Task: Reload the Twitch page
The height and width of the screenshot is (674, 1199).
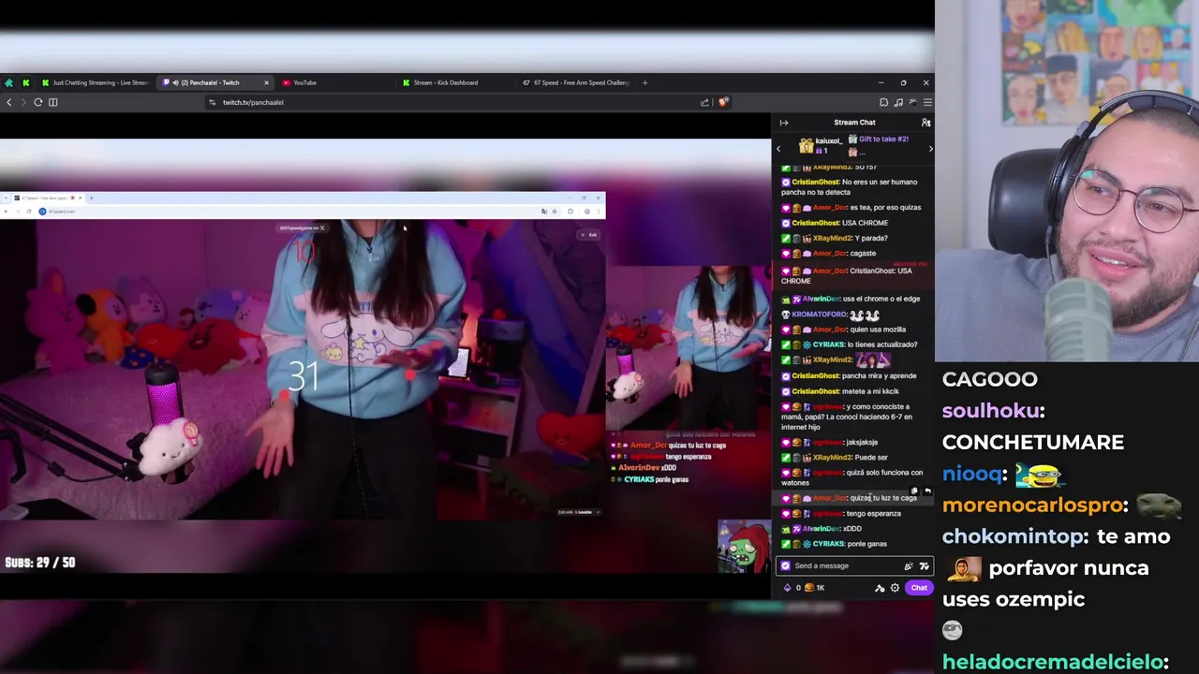Action: pyautogui.click(x=37, y=102)
